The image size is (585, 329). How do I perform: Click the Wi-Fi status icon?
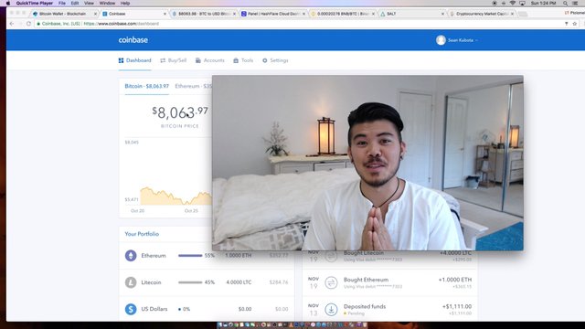[513, 3]
